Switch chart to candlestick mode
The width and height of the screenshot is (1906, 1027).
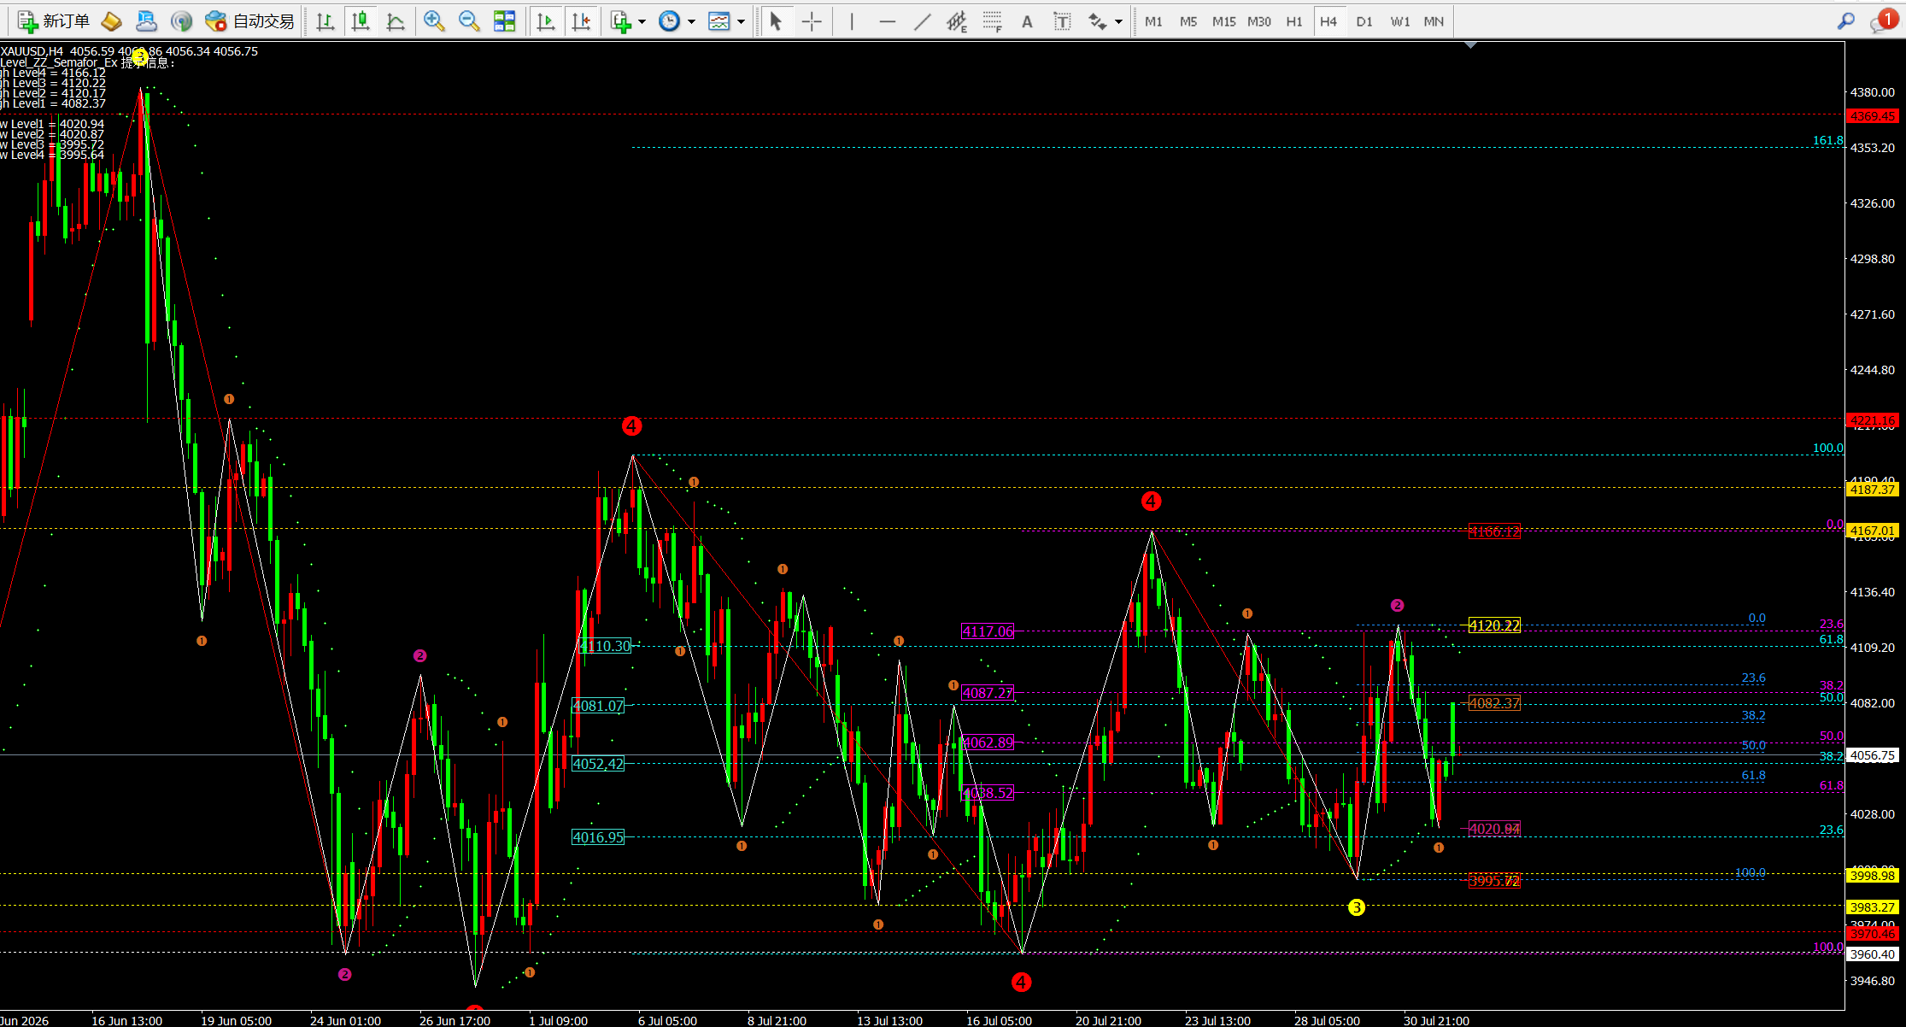[x=361, y=21]
